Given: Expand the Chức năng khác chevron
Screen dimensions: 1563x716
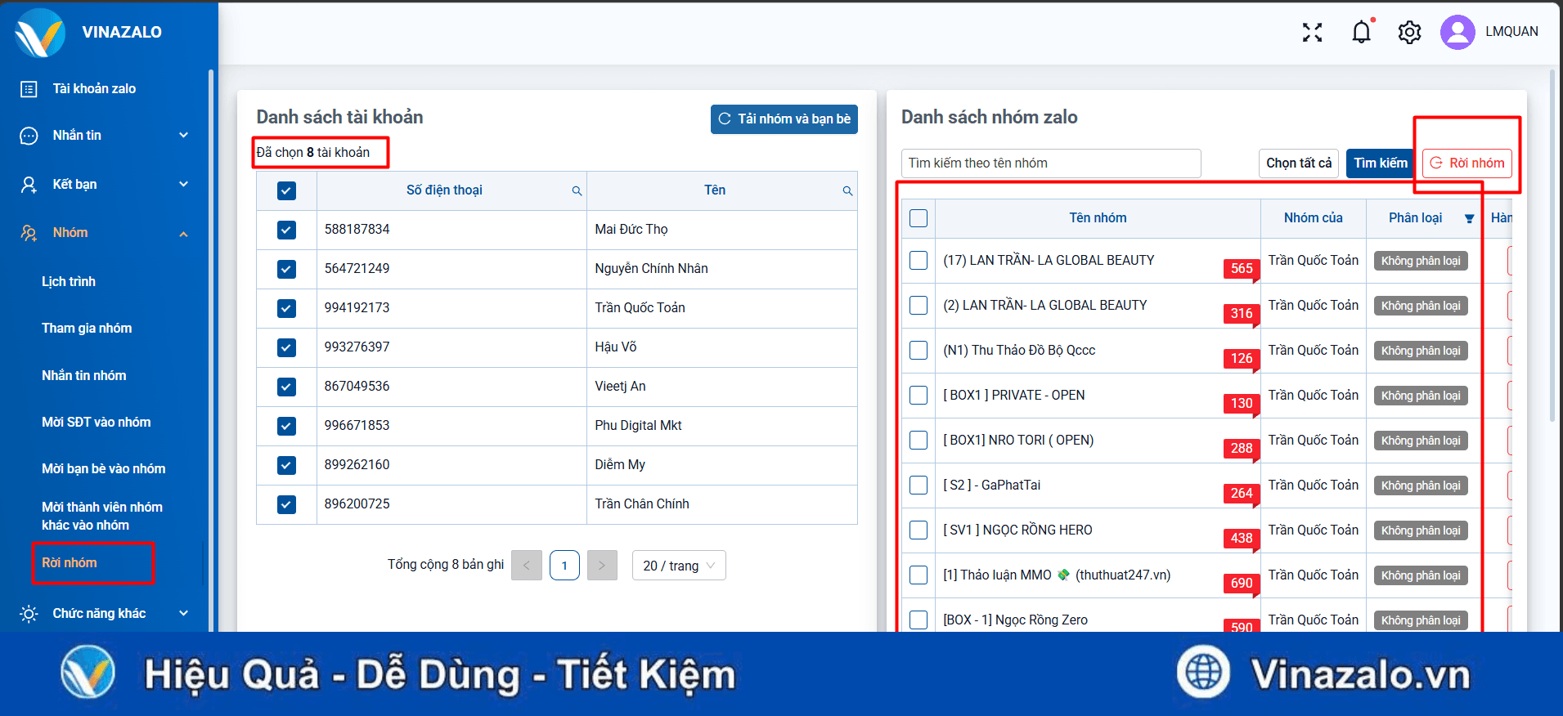Looking at the screenshot, I should (183, 613).
